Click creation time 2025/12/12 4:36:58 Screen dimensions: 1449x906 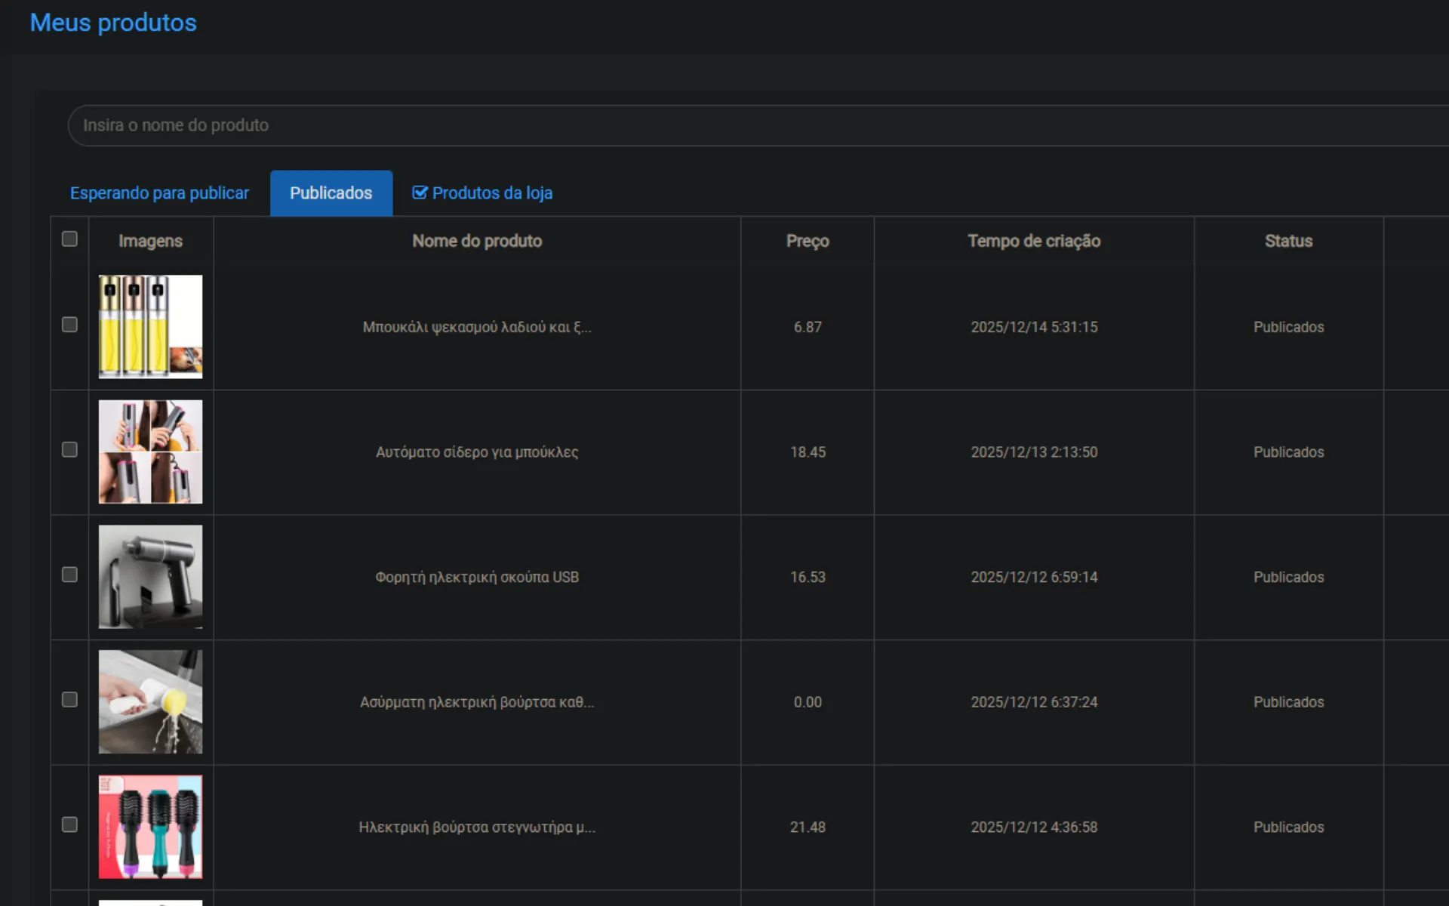tap(1034, 827)
